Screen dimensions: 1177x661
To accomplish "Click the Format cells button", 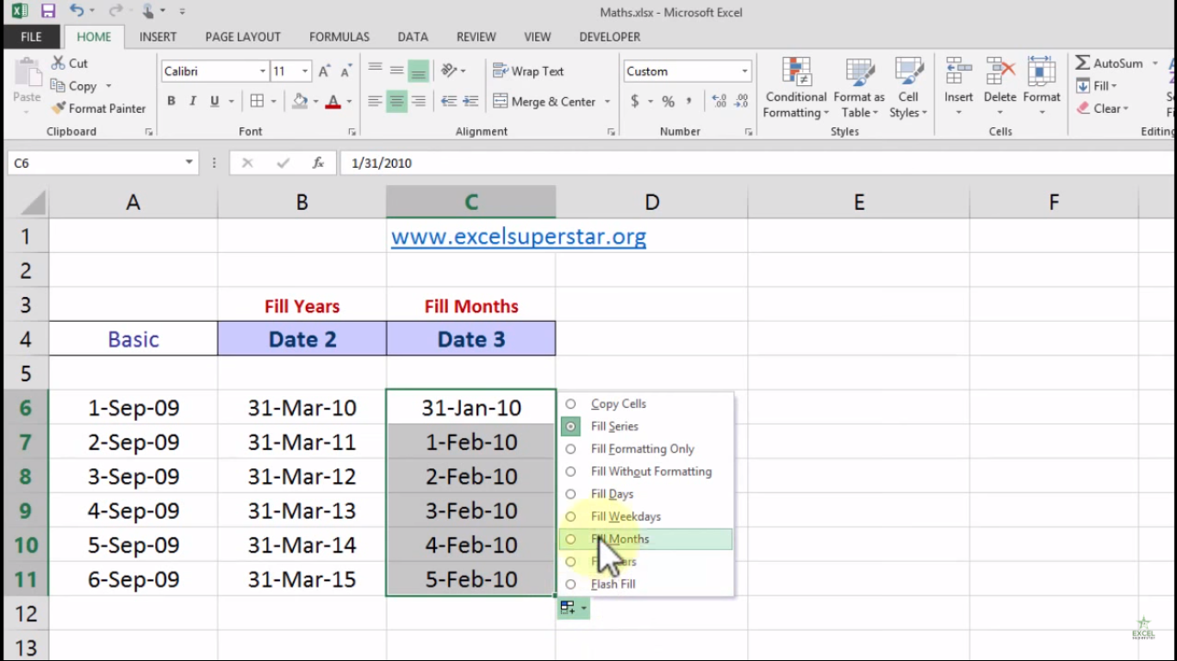I will coord(1042,88).
